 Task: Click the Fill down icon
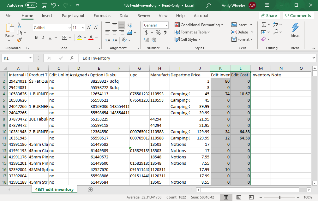[264, 32]
